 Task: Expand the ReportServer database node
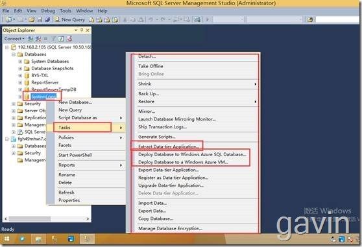tap(20, 82)
